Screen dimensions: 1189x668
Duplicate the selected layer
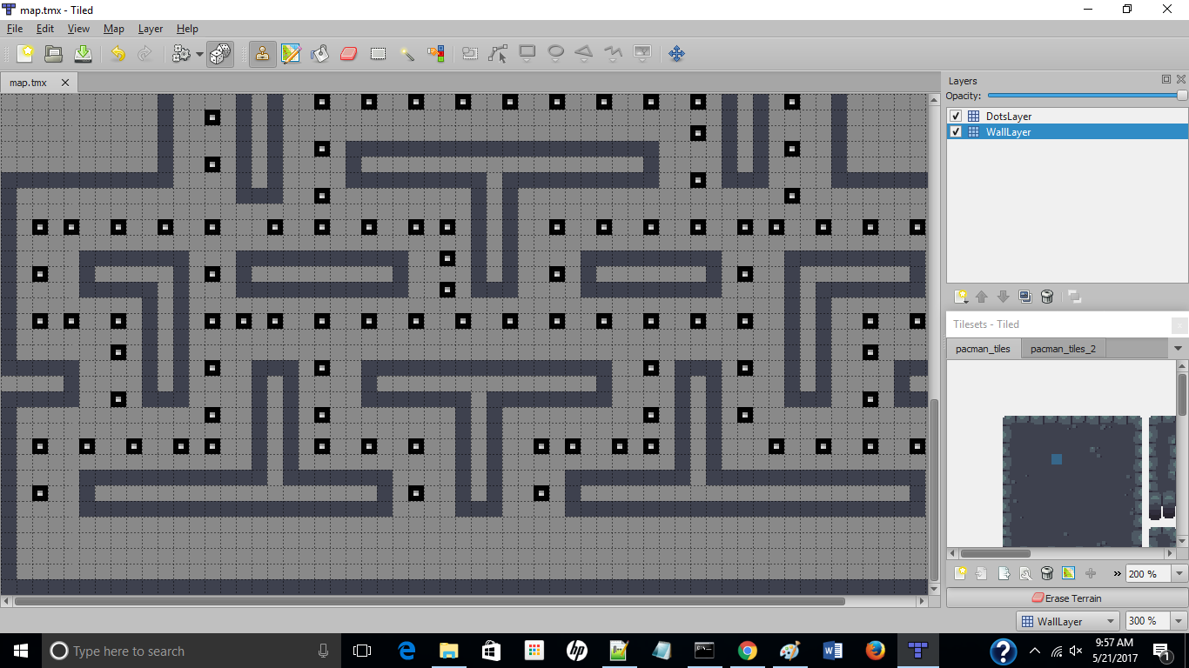pos(1025,297)
